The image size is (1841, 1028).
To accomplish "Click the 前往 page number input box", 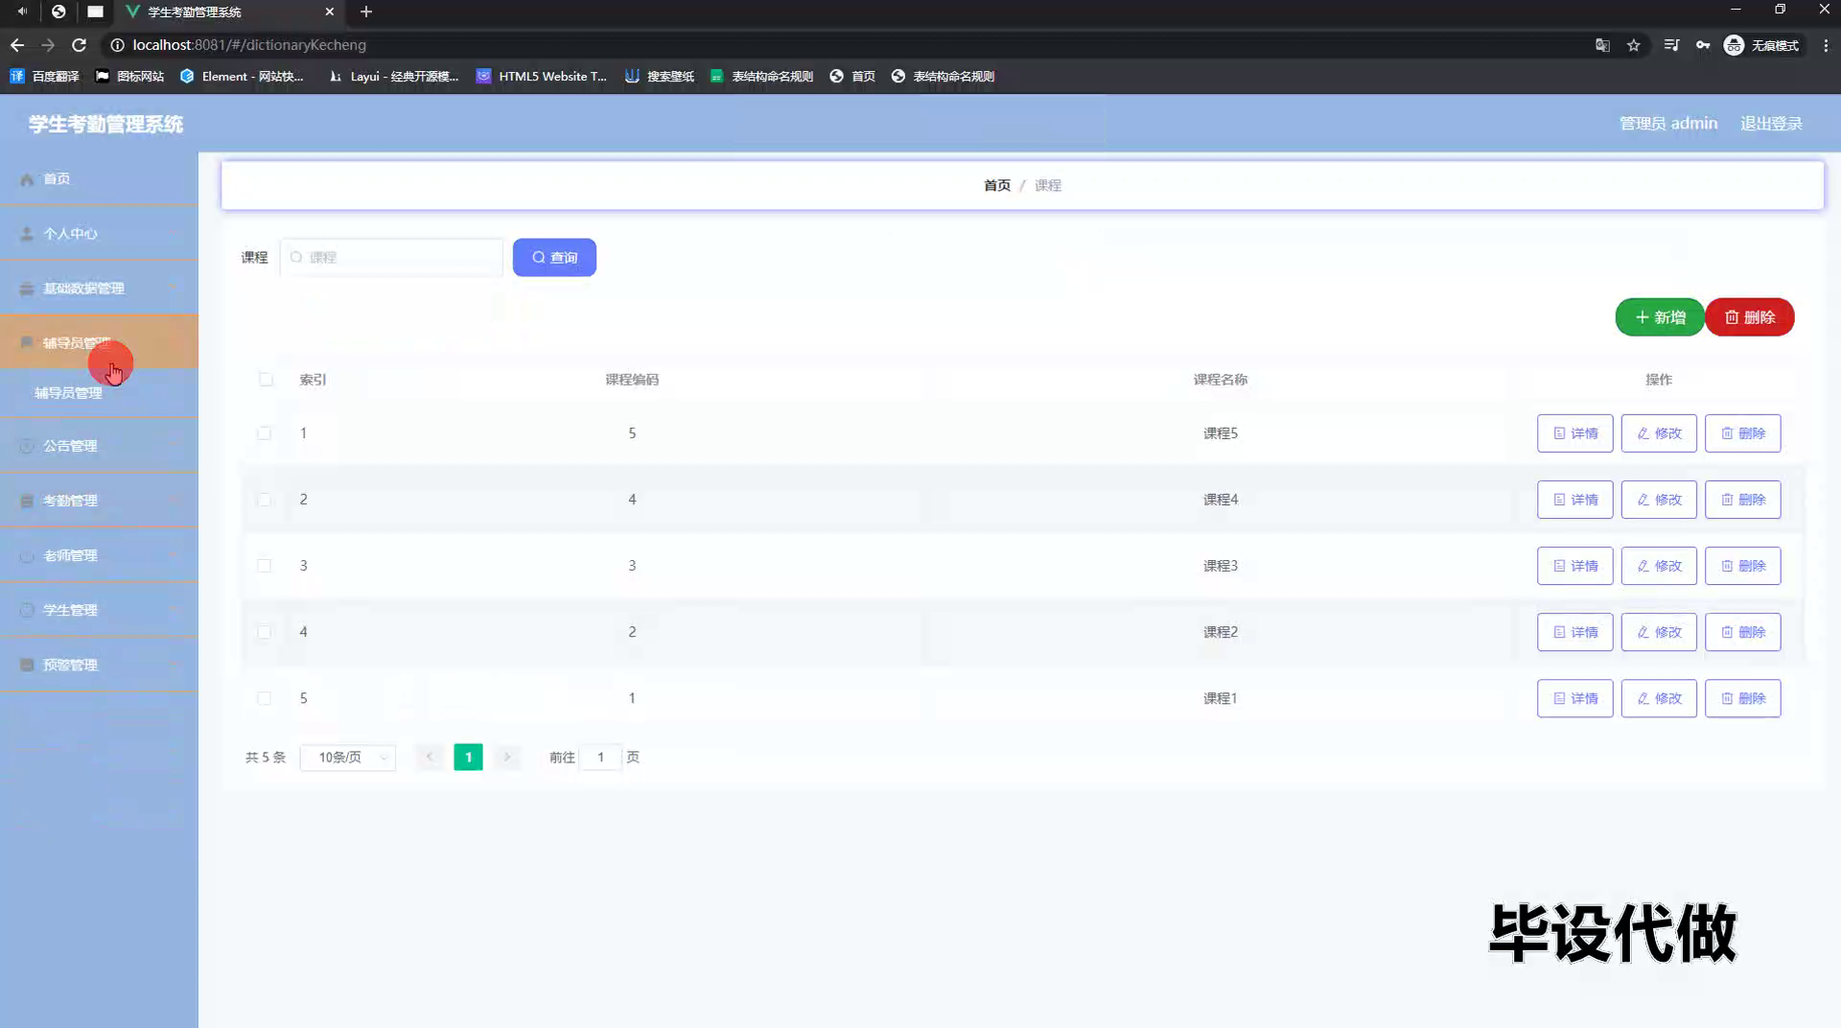I will point(601,758).
